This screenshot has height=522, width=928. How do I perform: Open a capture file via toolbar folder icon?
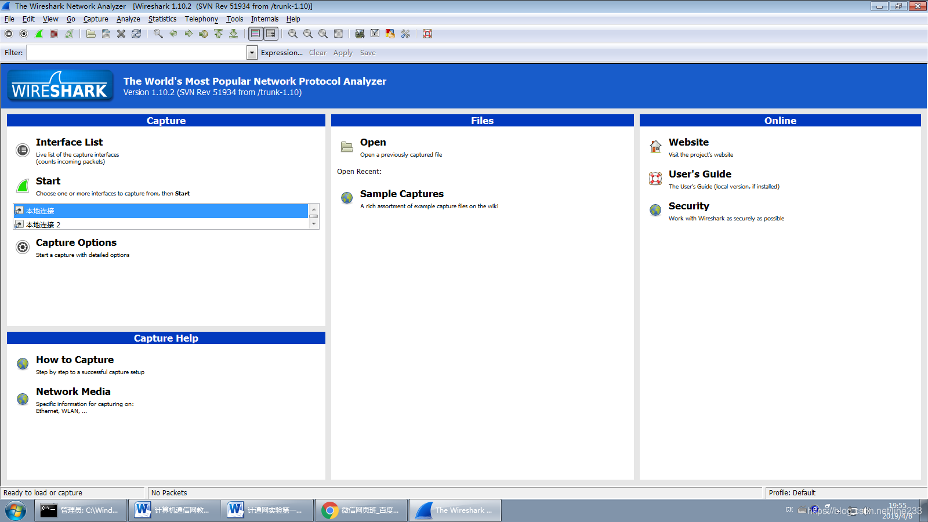click(x=91, y=34)
